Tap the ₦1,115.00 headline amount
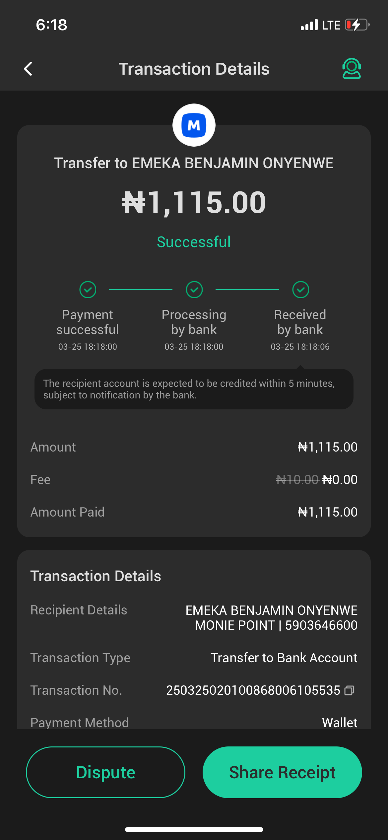The width and height of the screenshot is (388, 840). 194,202
